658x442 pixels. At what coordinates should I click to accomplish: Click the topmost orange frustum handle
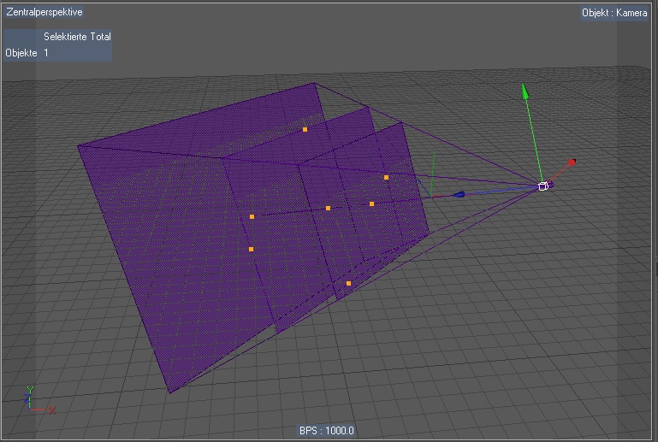[305, 130]
